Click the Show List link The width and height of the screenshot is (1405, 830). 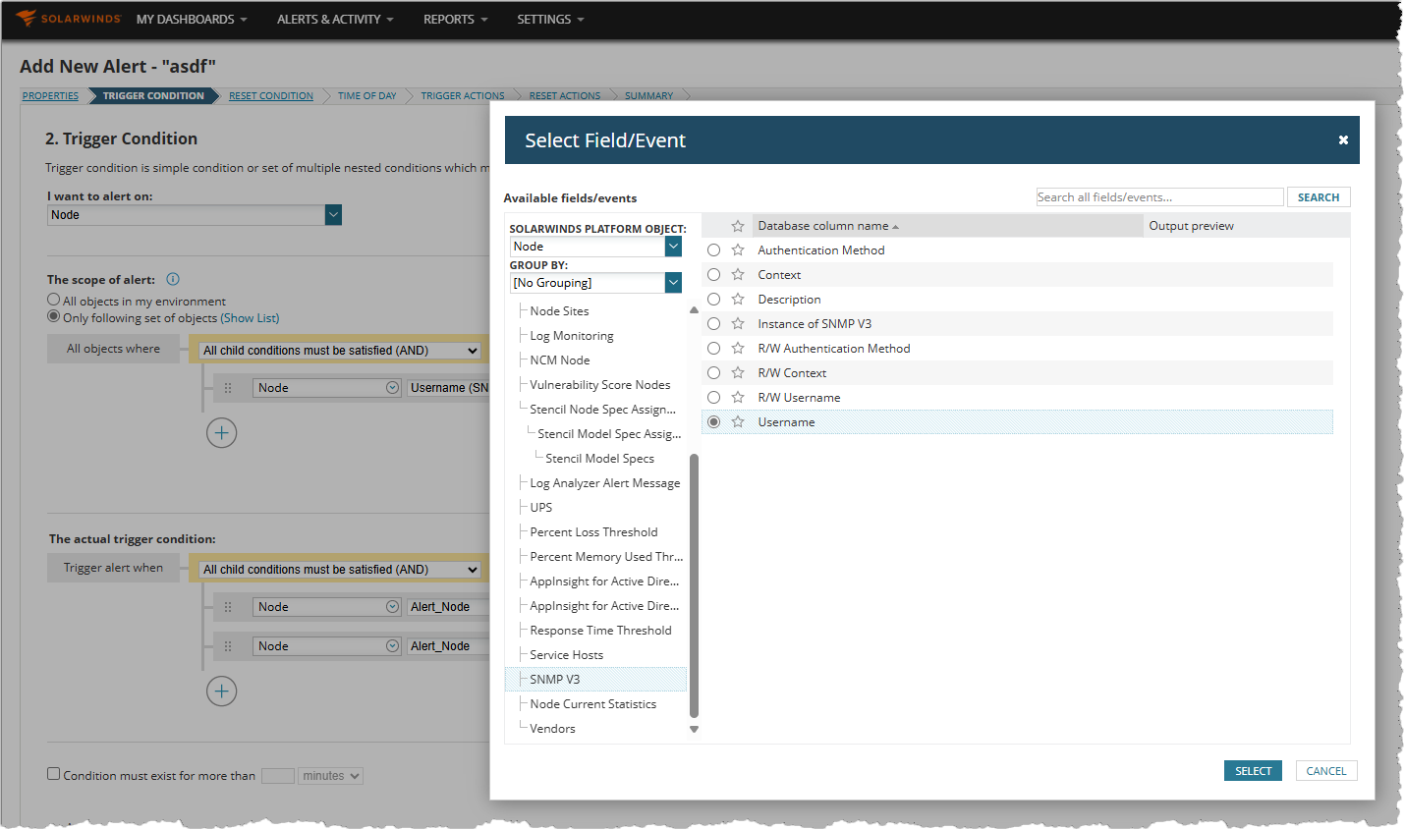(251, 318)
